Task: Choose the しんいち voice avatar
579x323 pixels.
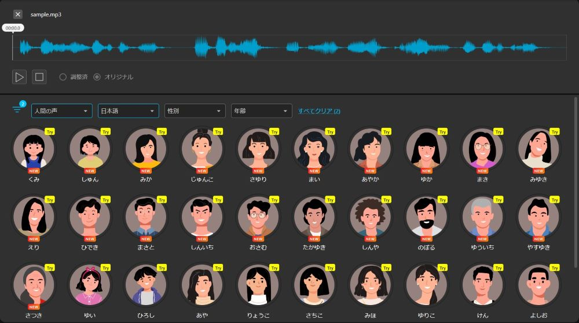Action: pos(202,216)
